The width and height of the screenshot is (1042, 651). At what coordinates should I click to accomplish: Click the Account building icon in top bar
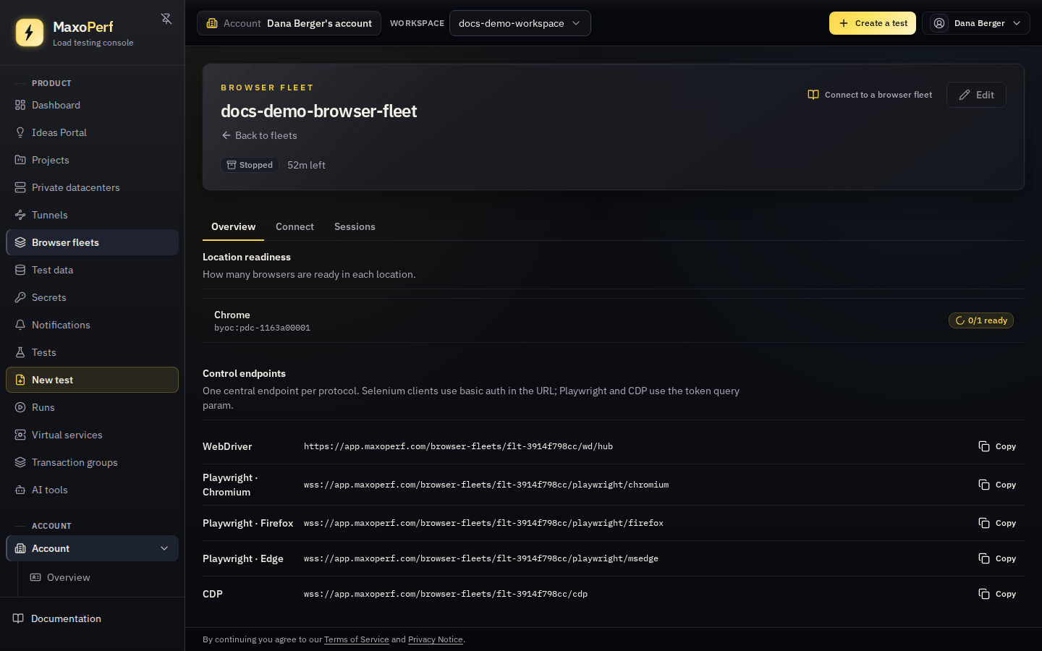(212, 23)
